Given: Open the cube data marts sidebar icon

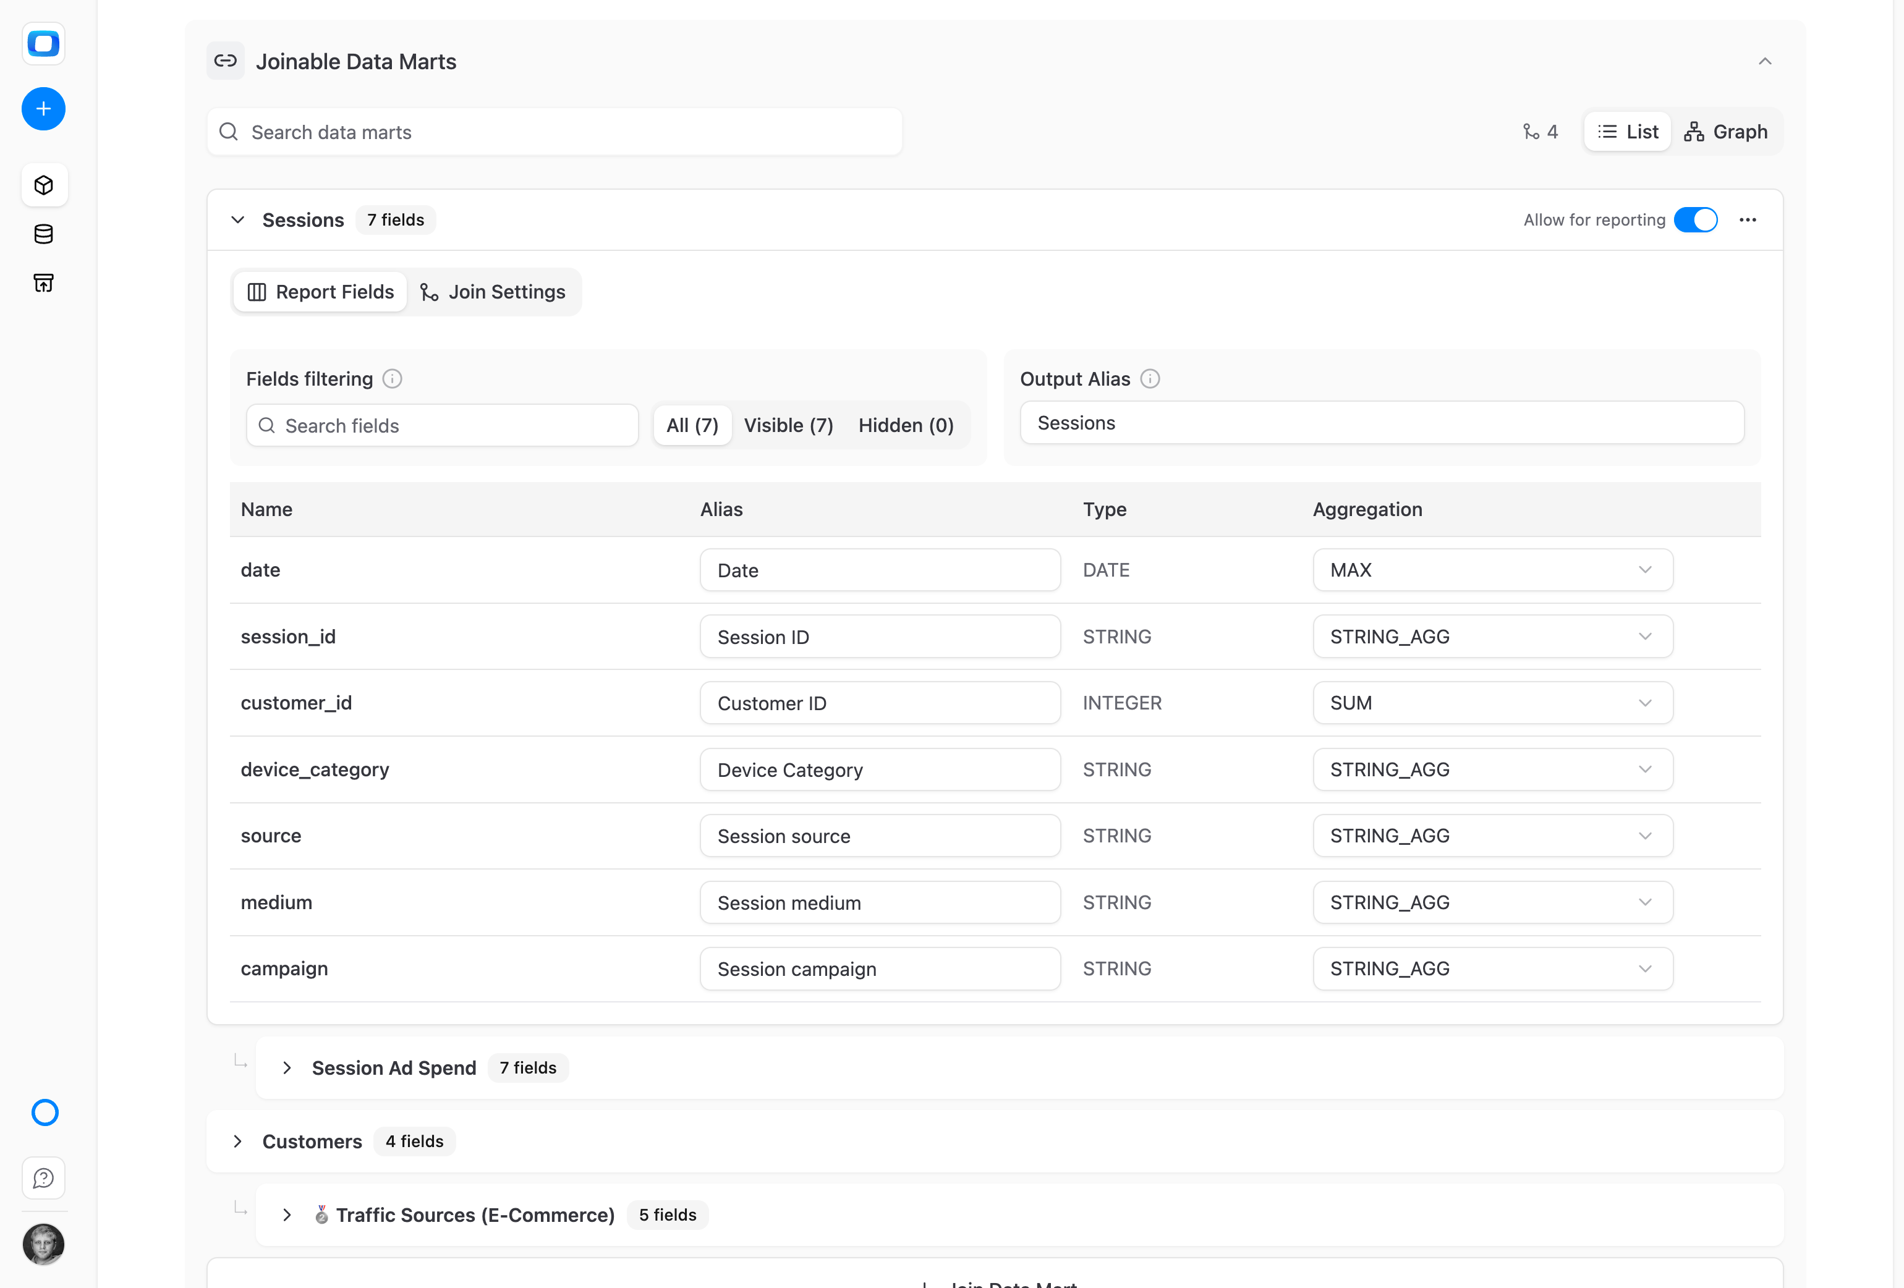Looking at the screenshot, I should click(x=45, y=185).
